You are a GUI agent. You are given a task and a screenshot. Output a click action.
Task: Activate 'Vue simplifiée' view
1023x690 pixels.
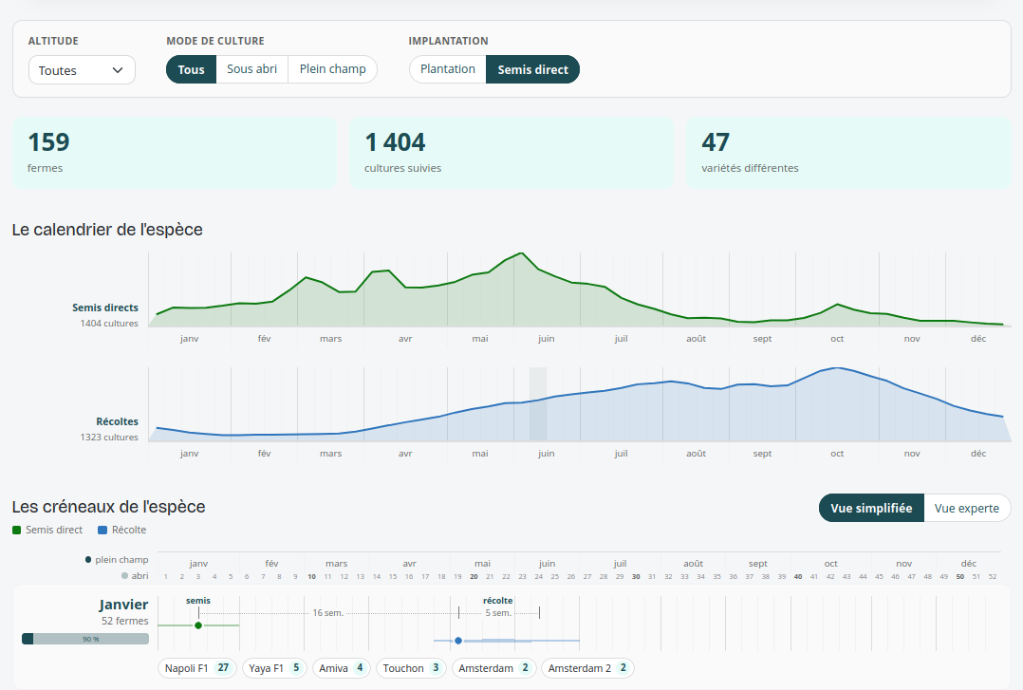871,508
